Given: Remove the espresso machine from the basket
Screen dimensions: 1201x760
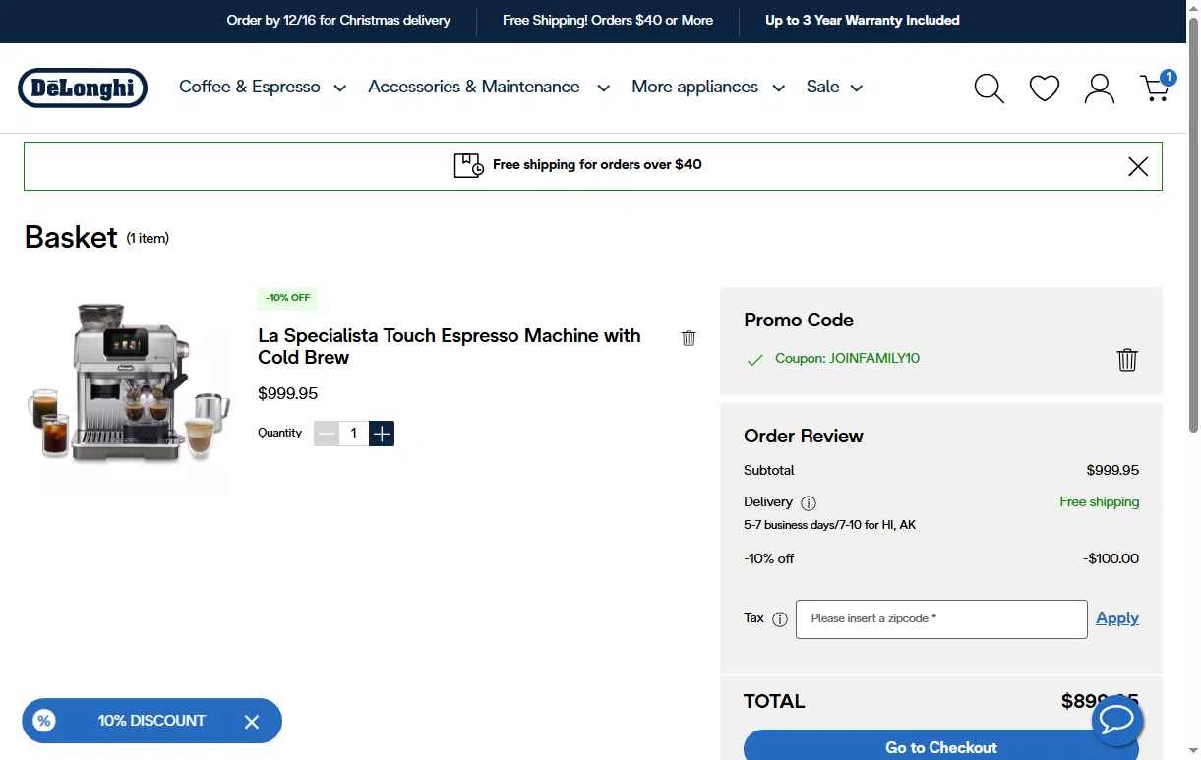Looking at the screenshot, I should point(689,338).
